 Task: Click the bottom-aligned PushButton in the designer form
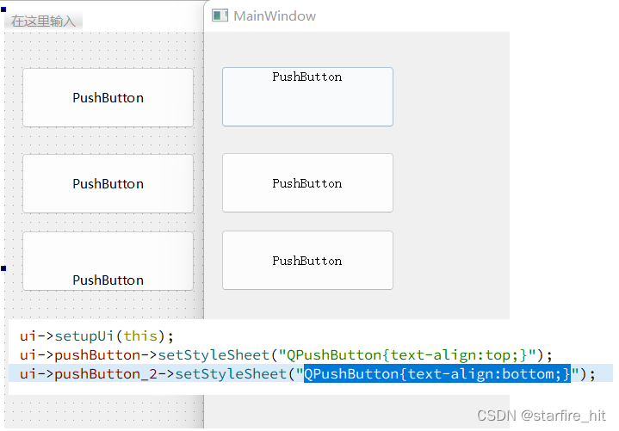(x=108, y=261)
